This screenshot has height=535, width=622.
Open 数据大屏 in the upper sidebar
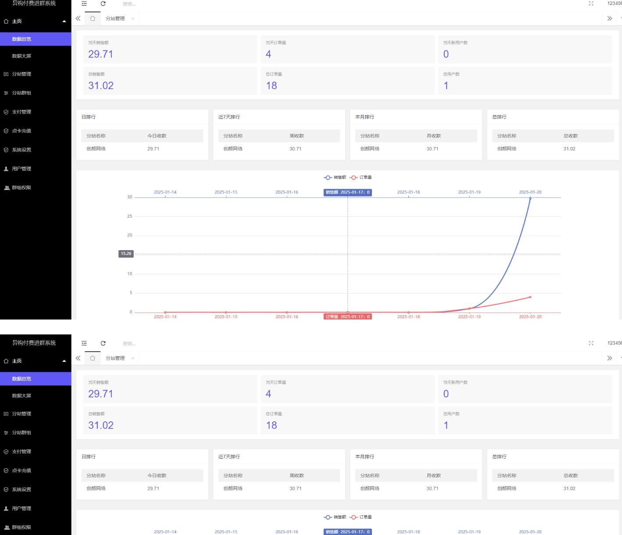click(x=21, y=56)
